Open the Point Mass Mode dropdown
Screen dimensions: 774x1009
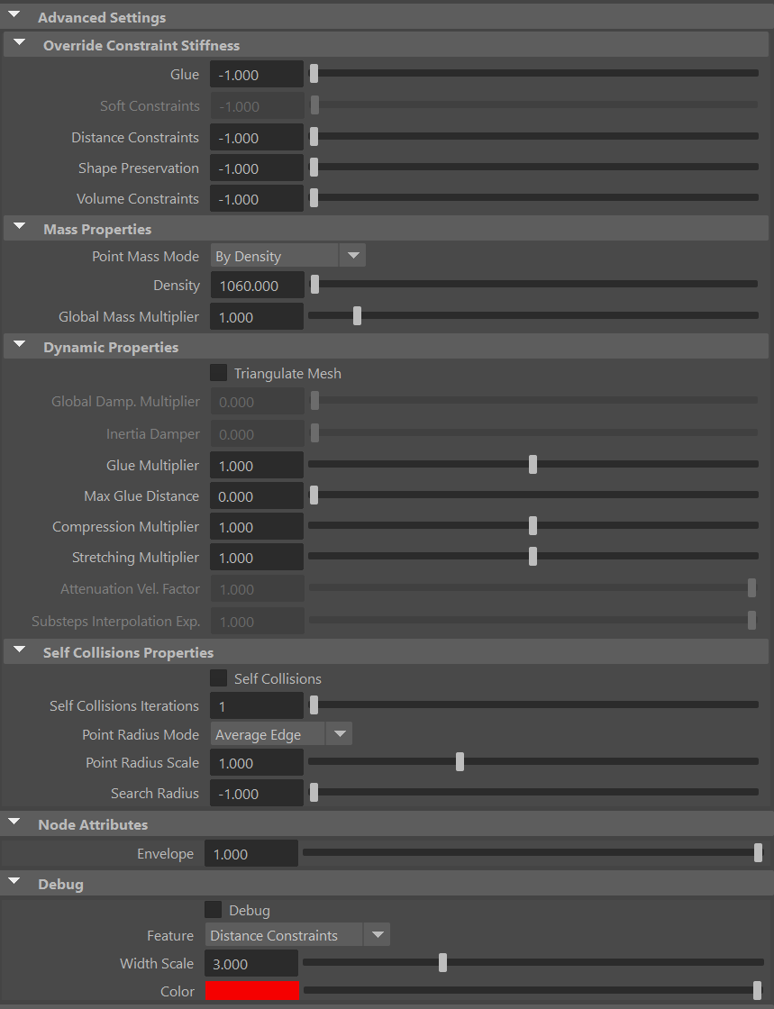(352, 255)
